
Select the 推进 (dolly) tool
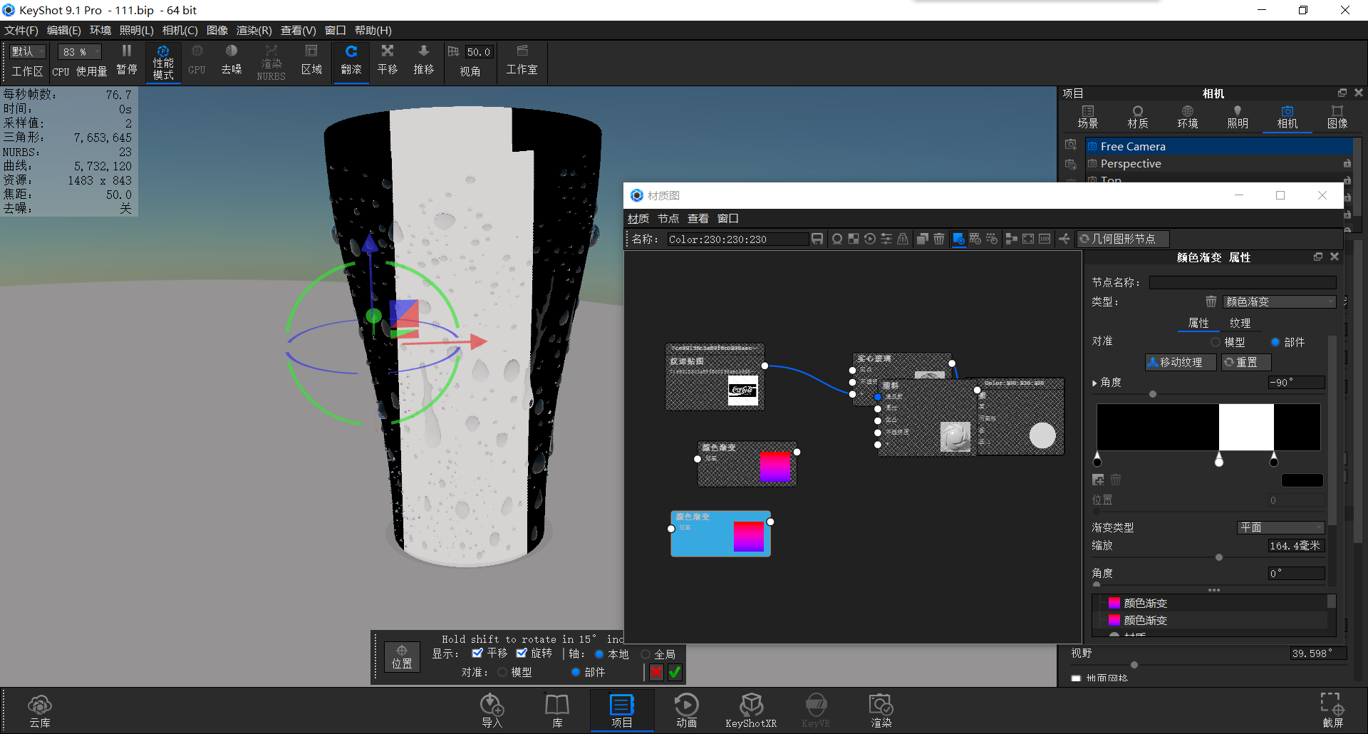coord(423,61)
